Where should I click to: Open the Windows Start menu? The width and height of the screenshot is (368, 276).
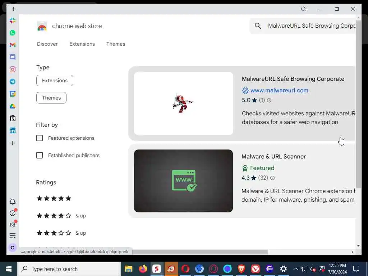point(9,269)
